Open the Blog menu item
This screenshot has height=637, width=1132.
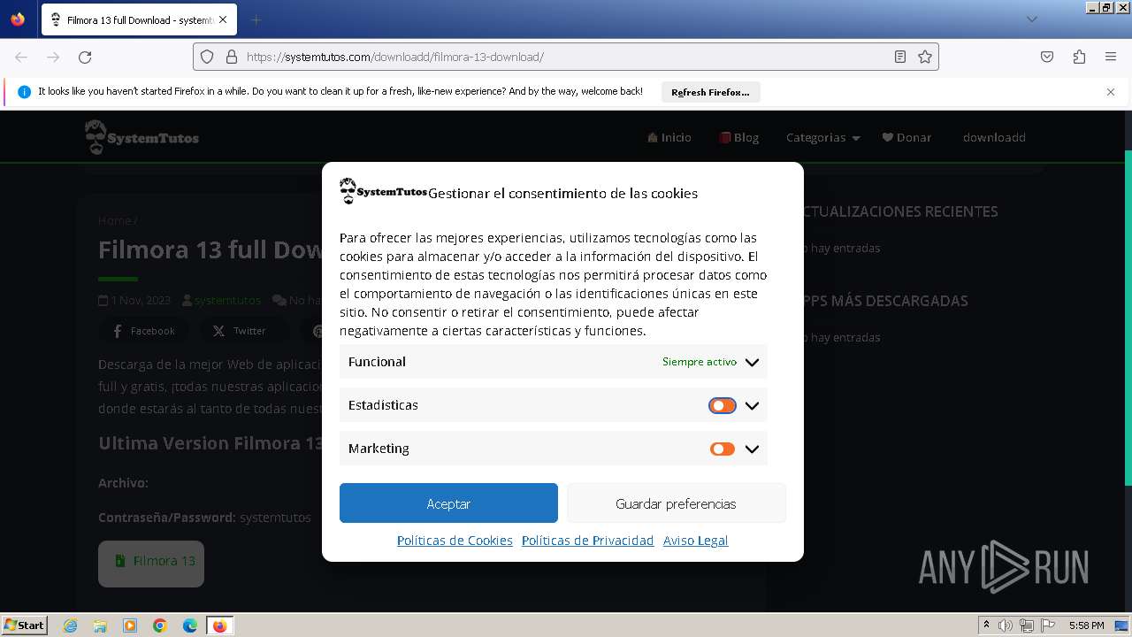[x=738, y=137]
